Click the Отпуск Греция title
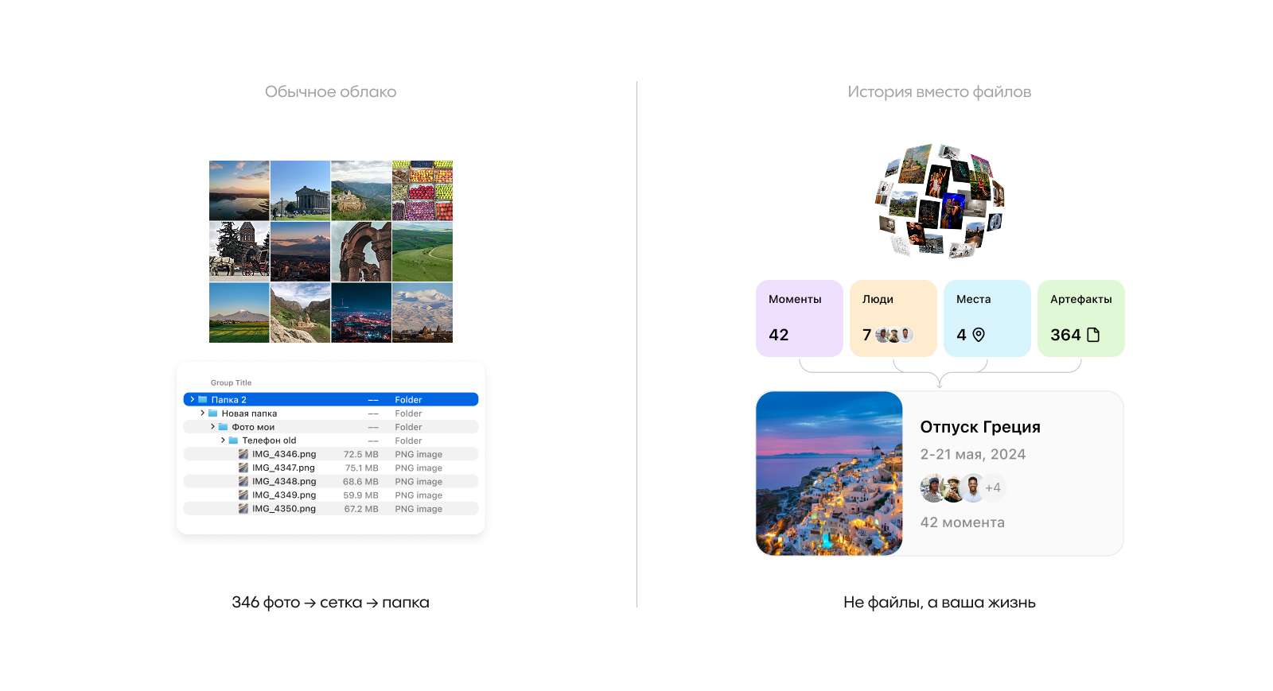Viewport: 1273px width, 691px height. (980, 427)
